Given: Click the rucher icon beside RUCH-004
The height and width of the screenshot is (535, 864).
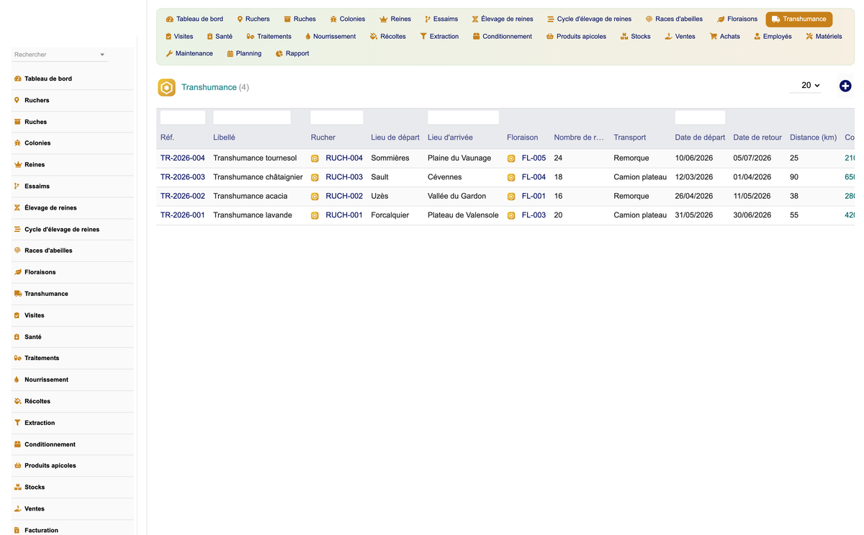Looking at the screenshot, I should click(x=315, y=158).
